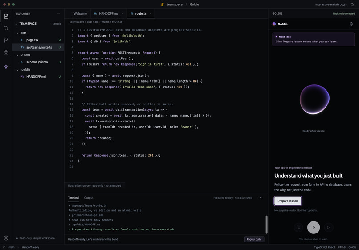Click the U status badge beside page.tsx
This screenshot has width=359, height=250.
coord(60,40)
